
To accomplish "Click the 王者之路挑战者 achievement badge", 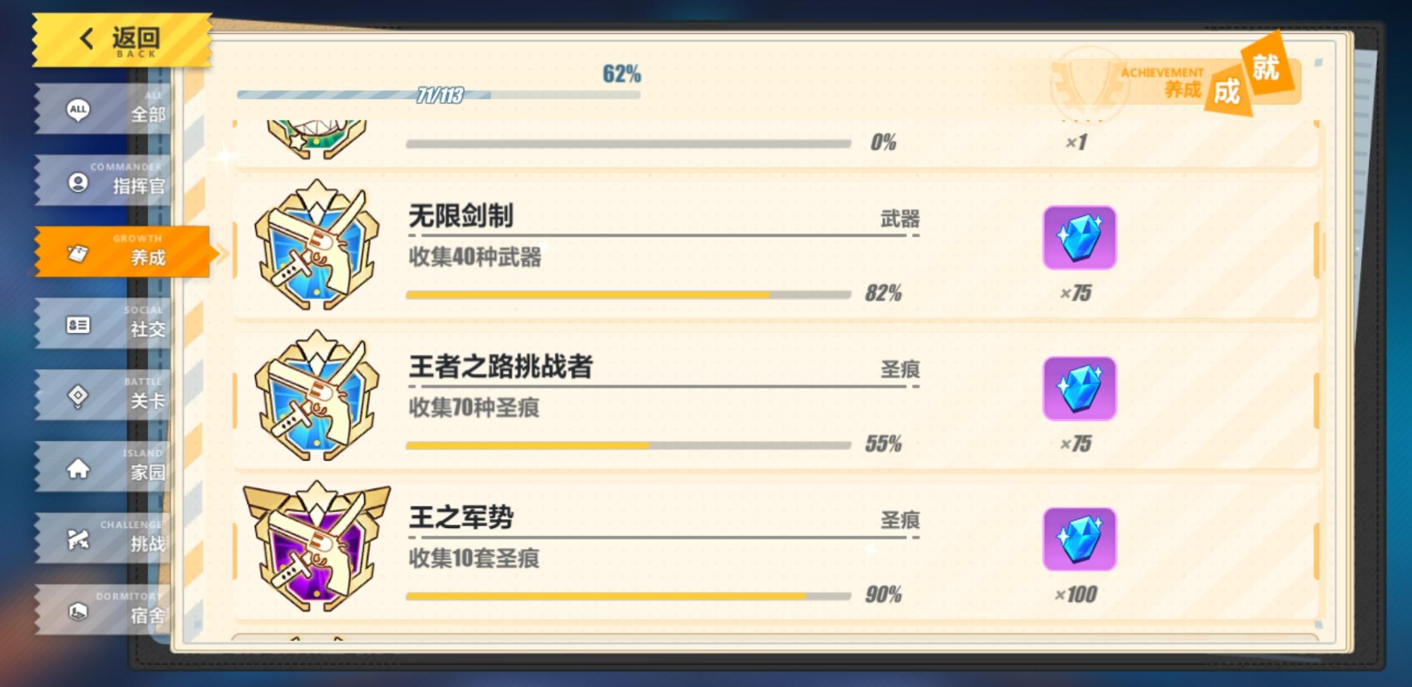I will coord(317,396).
